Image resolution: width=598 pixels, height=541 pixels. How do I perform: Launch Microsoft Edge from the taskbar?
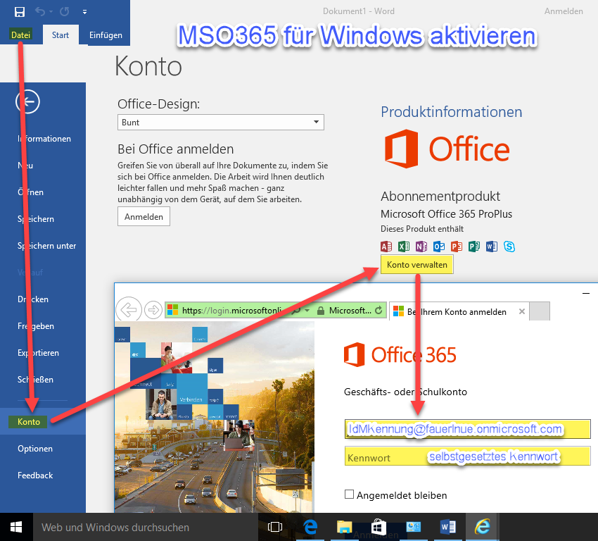tap(310, 527)
